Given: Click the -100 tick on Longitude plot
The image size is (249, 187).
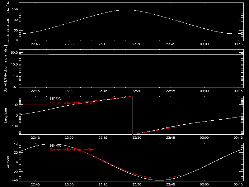Looking at the screenshot, I should [x=14, y=126].
